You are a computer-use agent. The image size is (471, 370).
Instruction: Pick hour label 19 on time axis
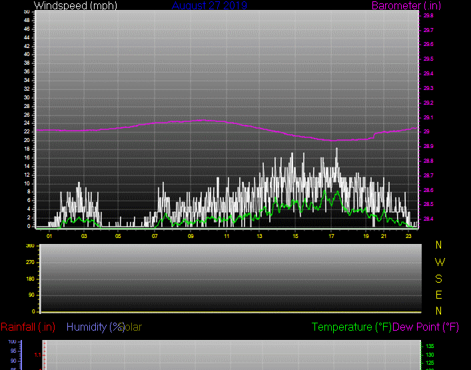(366, 236)
